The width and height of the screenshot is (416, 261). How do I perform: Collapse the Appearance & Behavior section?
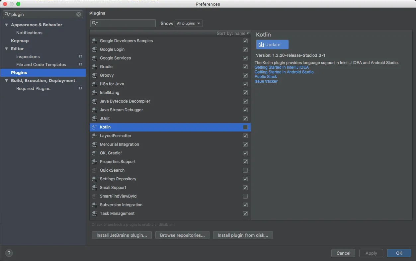click(x=6, y=25)
